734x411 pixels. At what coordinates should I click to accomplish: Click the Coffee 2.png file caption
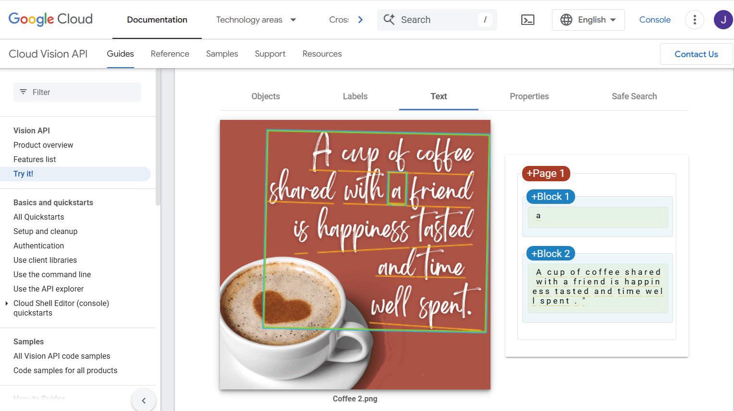[355, 399]
